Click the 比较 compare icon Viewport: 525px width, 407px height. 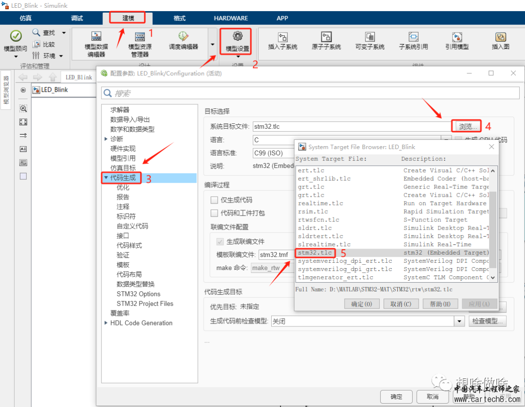[36, 44]
